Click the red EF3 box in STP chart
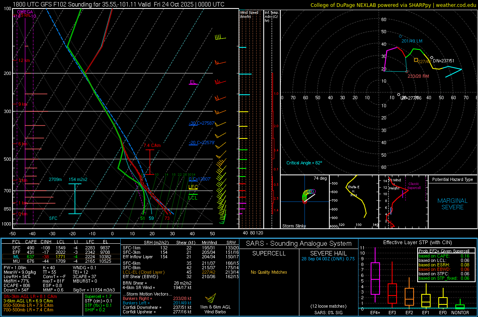478x317 pixels. 392,294
